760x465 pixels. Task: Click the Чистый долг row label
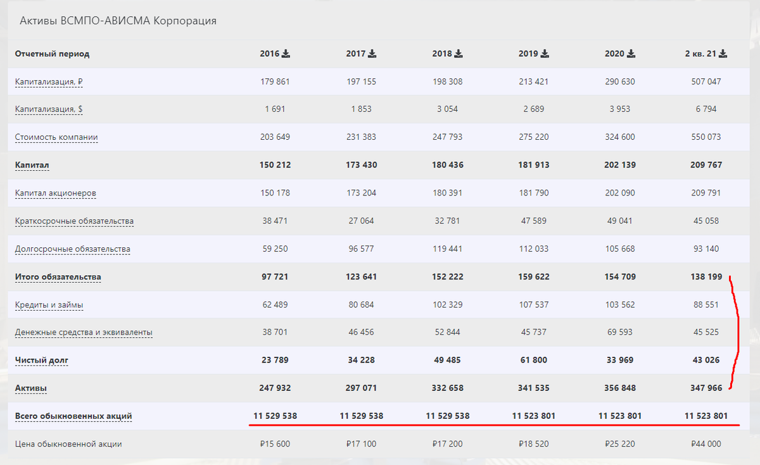tap(42, 361)
